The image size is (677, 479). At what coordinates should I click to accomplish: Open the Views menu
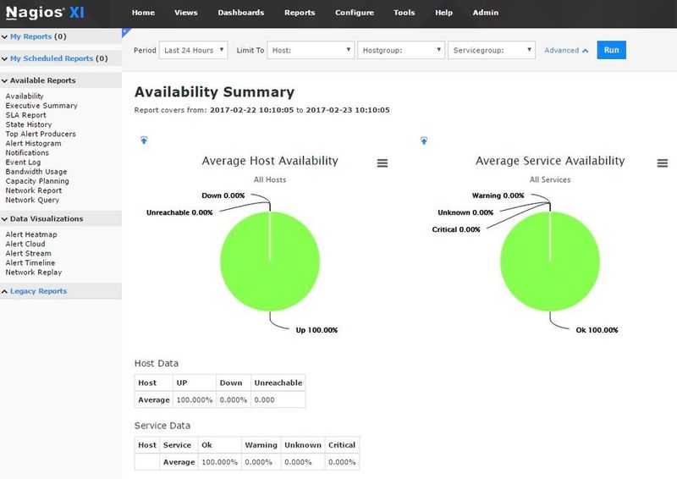tap(185, 13)
